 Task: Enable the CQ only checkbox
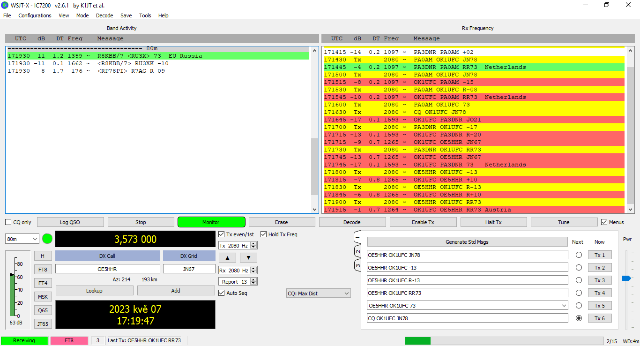8,222
